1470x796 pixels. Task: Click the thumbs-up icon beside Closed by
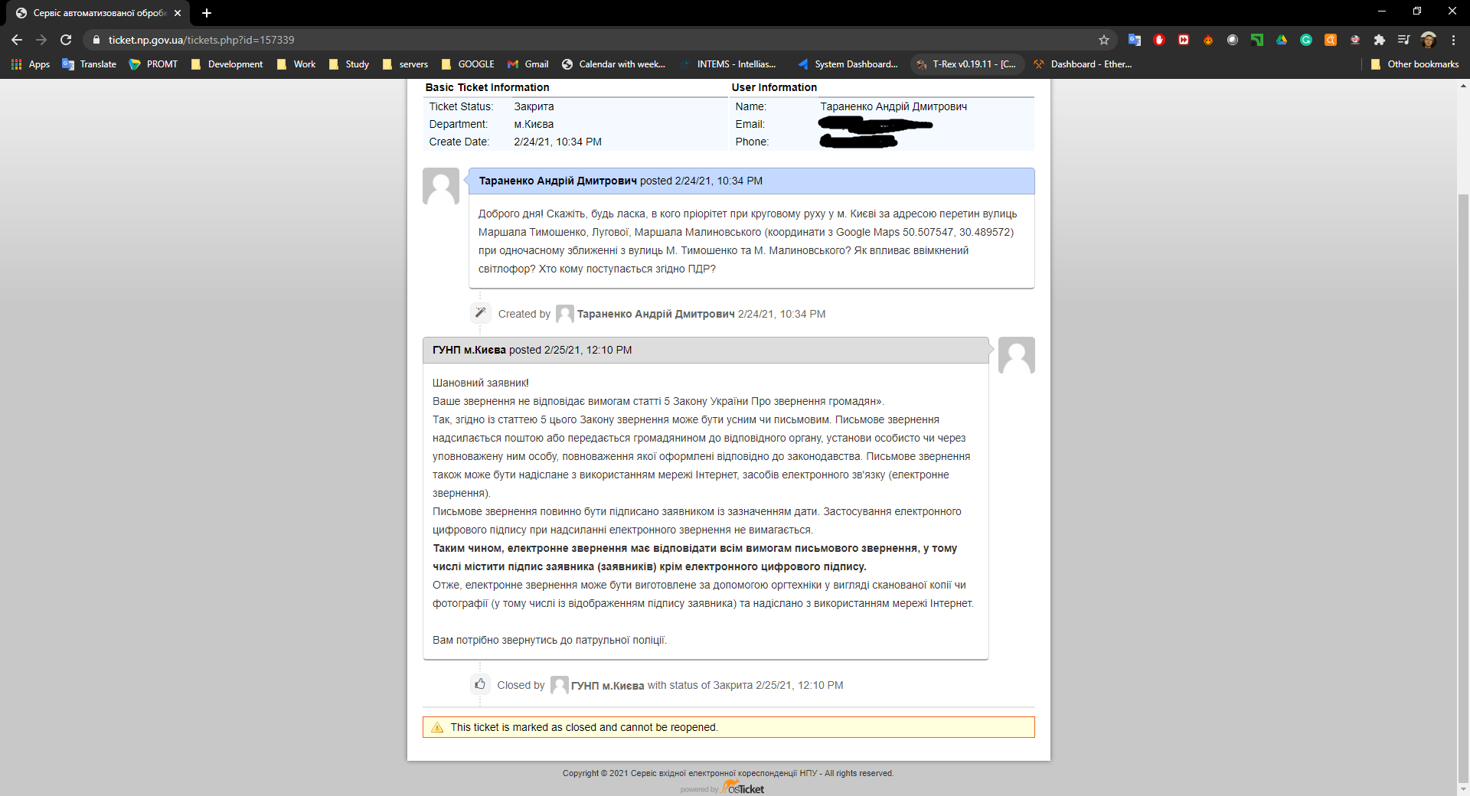(x=480, y=684)
